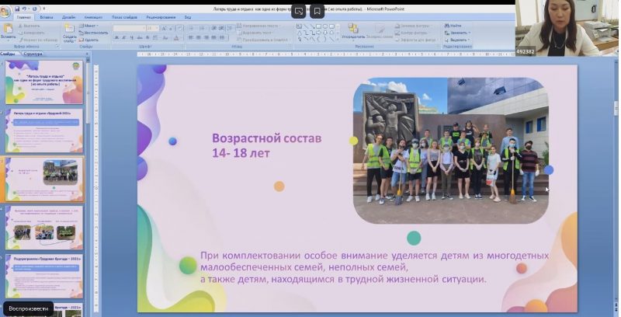Toggle justify text alignment

point(214,37)
